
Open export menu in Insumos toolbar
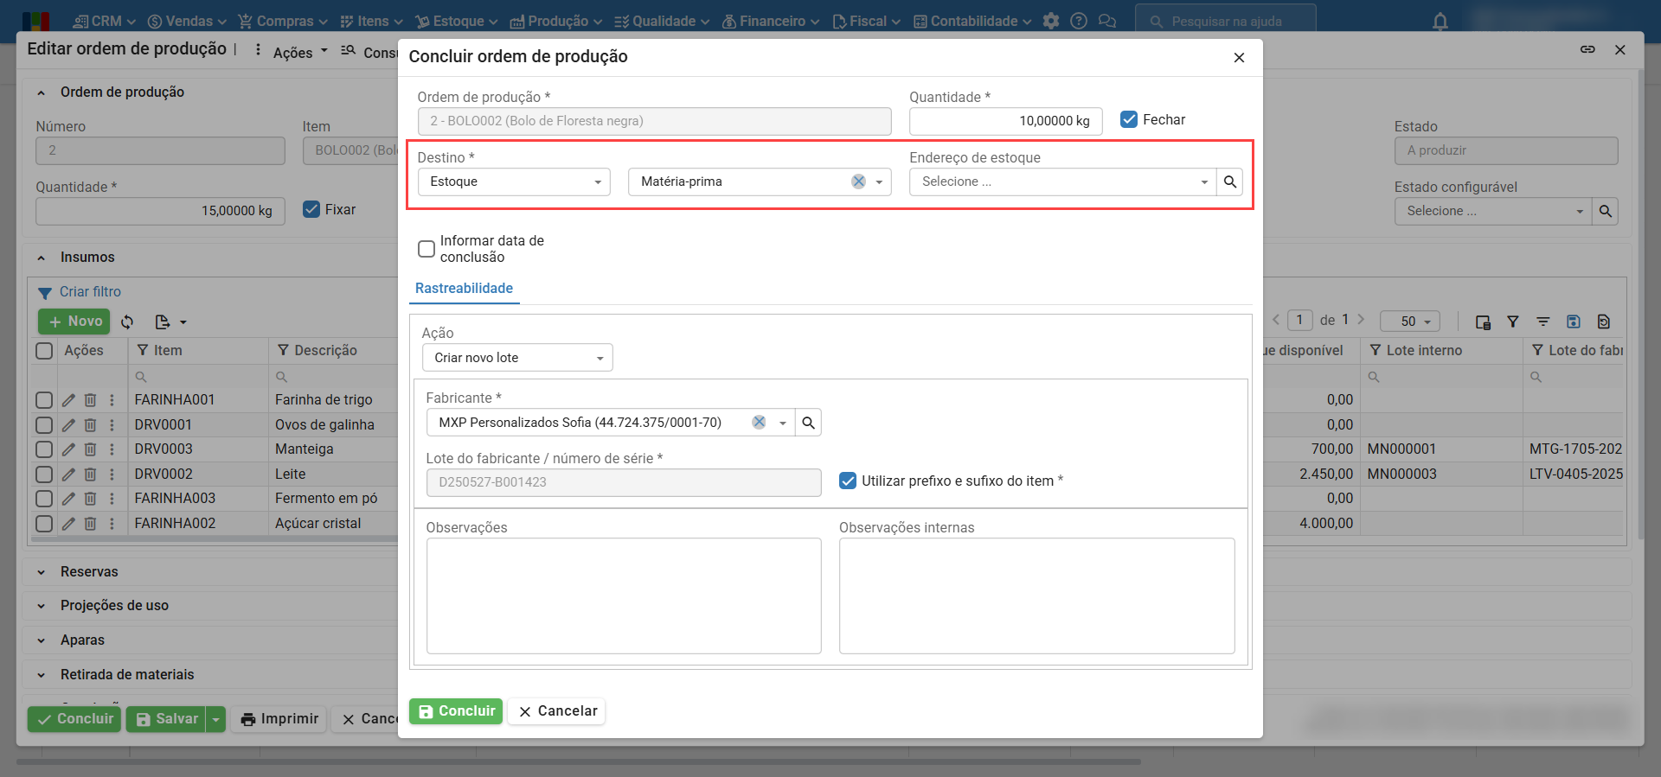pos(170,322)
